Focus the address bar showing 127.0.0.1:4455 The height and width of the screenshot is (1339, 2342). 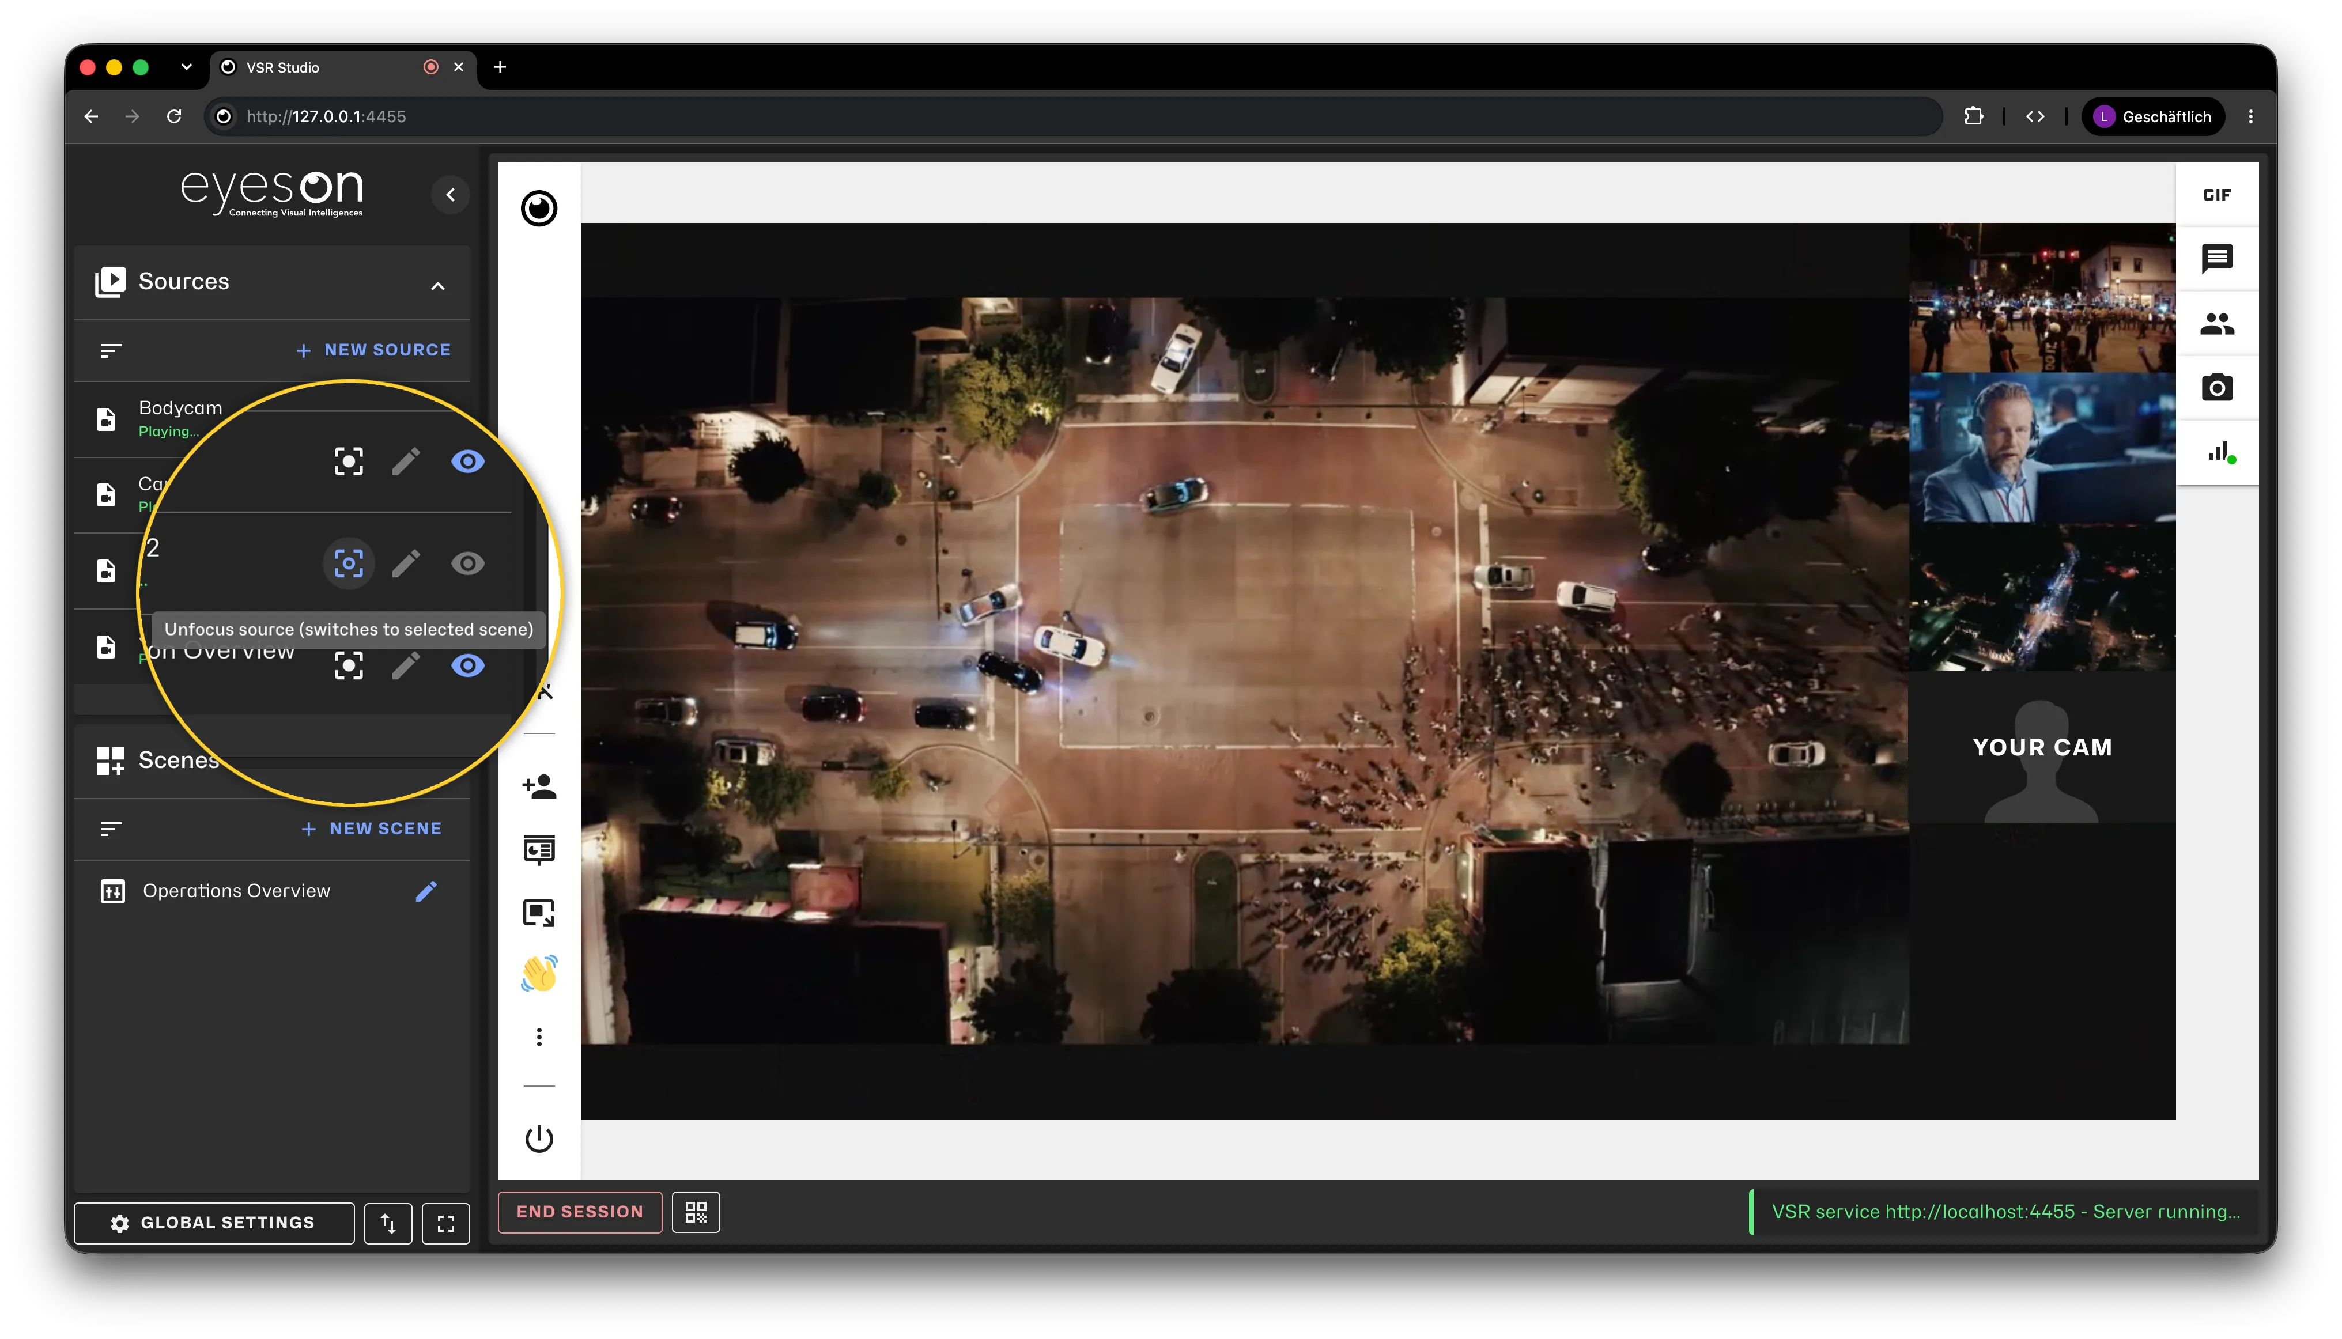point(1072,117)
